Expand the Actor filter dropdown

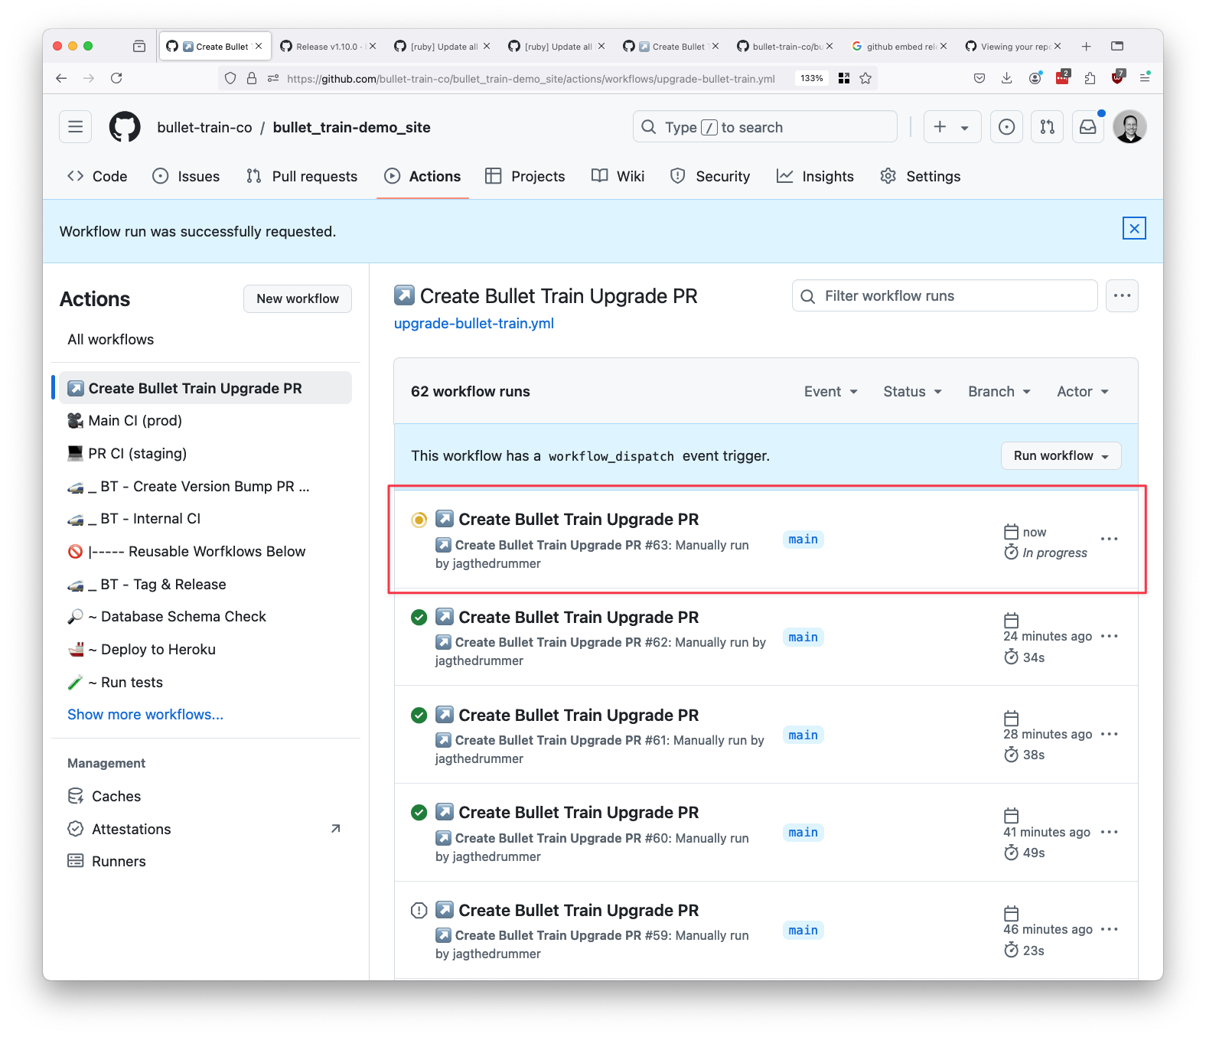pyautogui.click(x=1083, y=392)
